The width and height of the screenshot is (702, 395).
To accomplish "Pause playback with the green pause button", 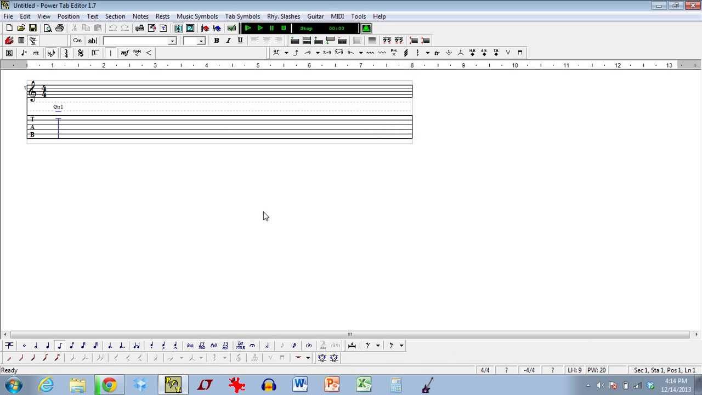I will [271, 28].
